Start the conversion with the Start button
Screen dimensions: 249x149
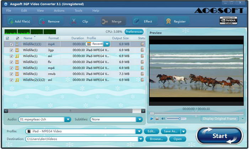(x=219, y=136)
